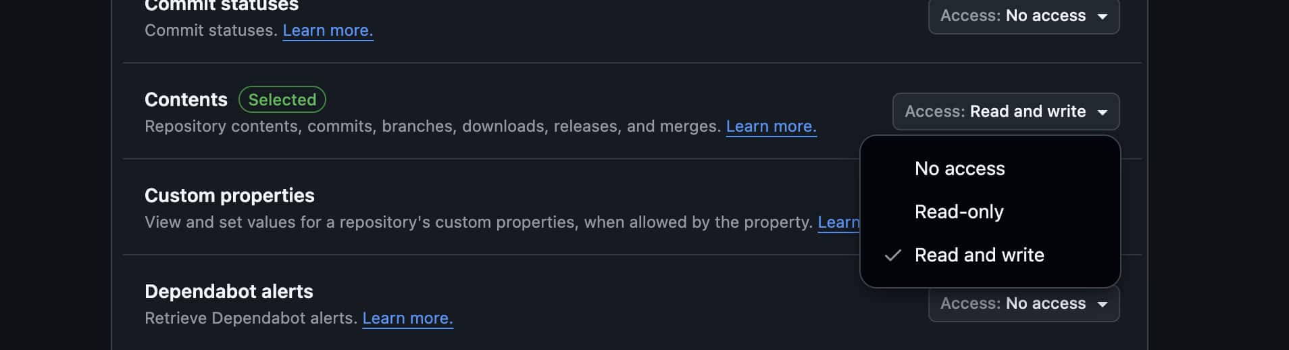Viewport: 1289px width, 350px height.
Task: Click the Commit statuses heading
Action: [x=222, y=6]
